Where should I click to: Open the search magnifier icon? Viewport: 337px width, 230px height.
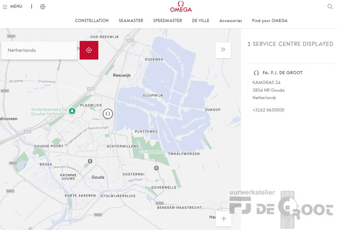(x=330, y=6)
